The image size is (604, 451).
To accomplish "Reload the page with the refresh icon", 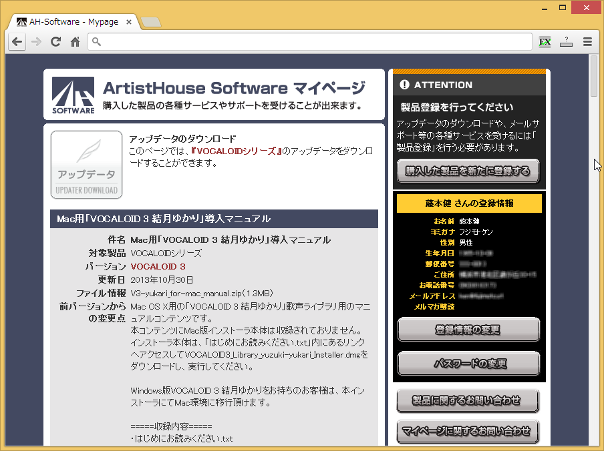I will tap(56, 41).
